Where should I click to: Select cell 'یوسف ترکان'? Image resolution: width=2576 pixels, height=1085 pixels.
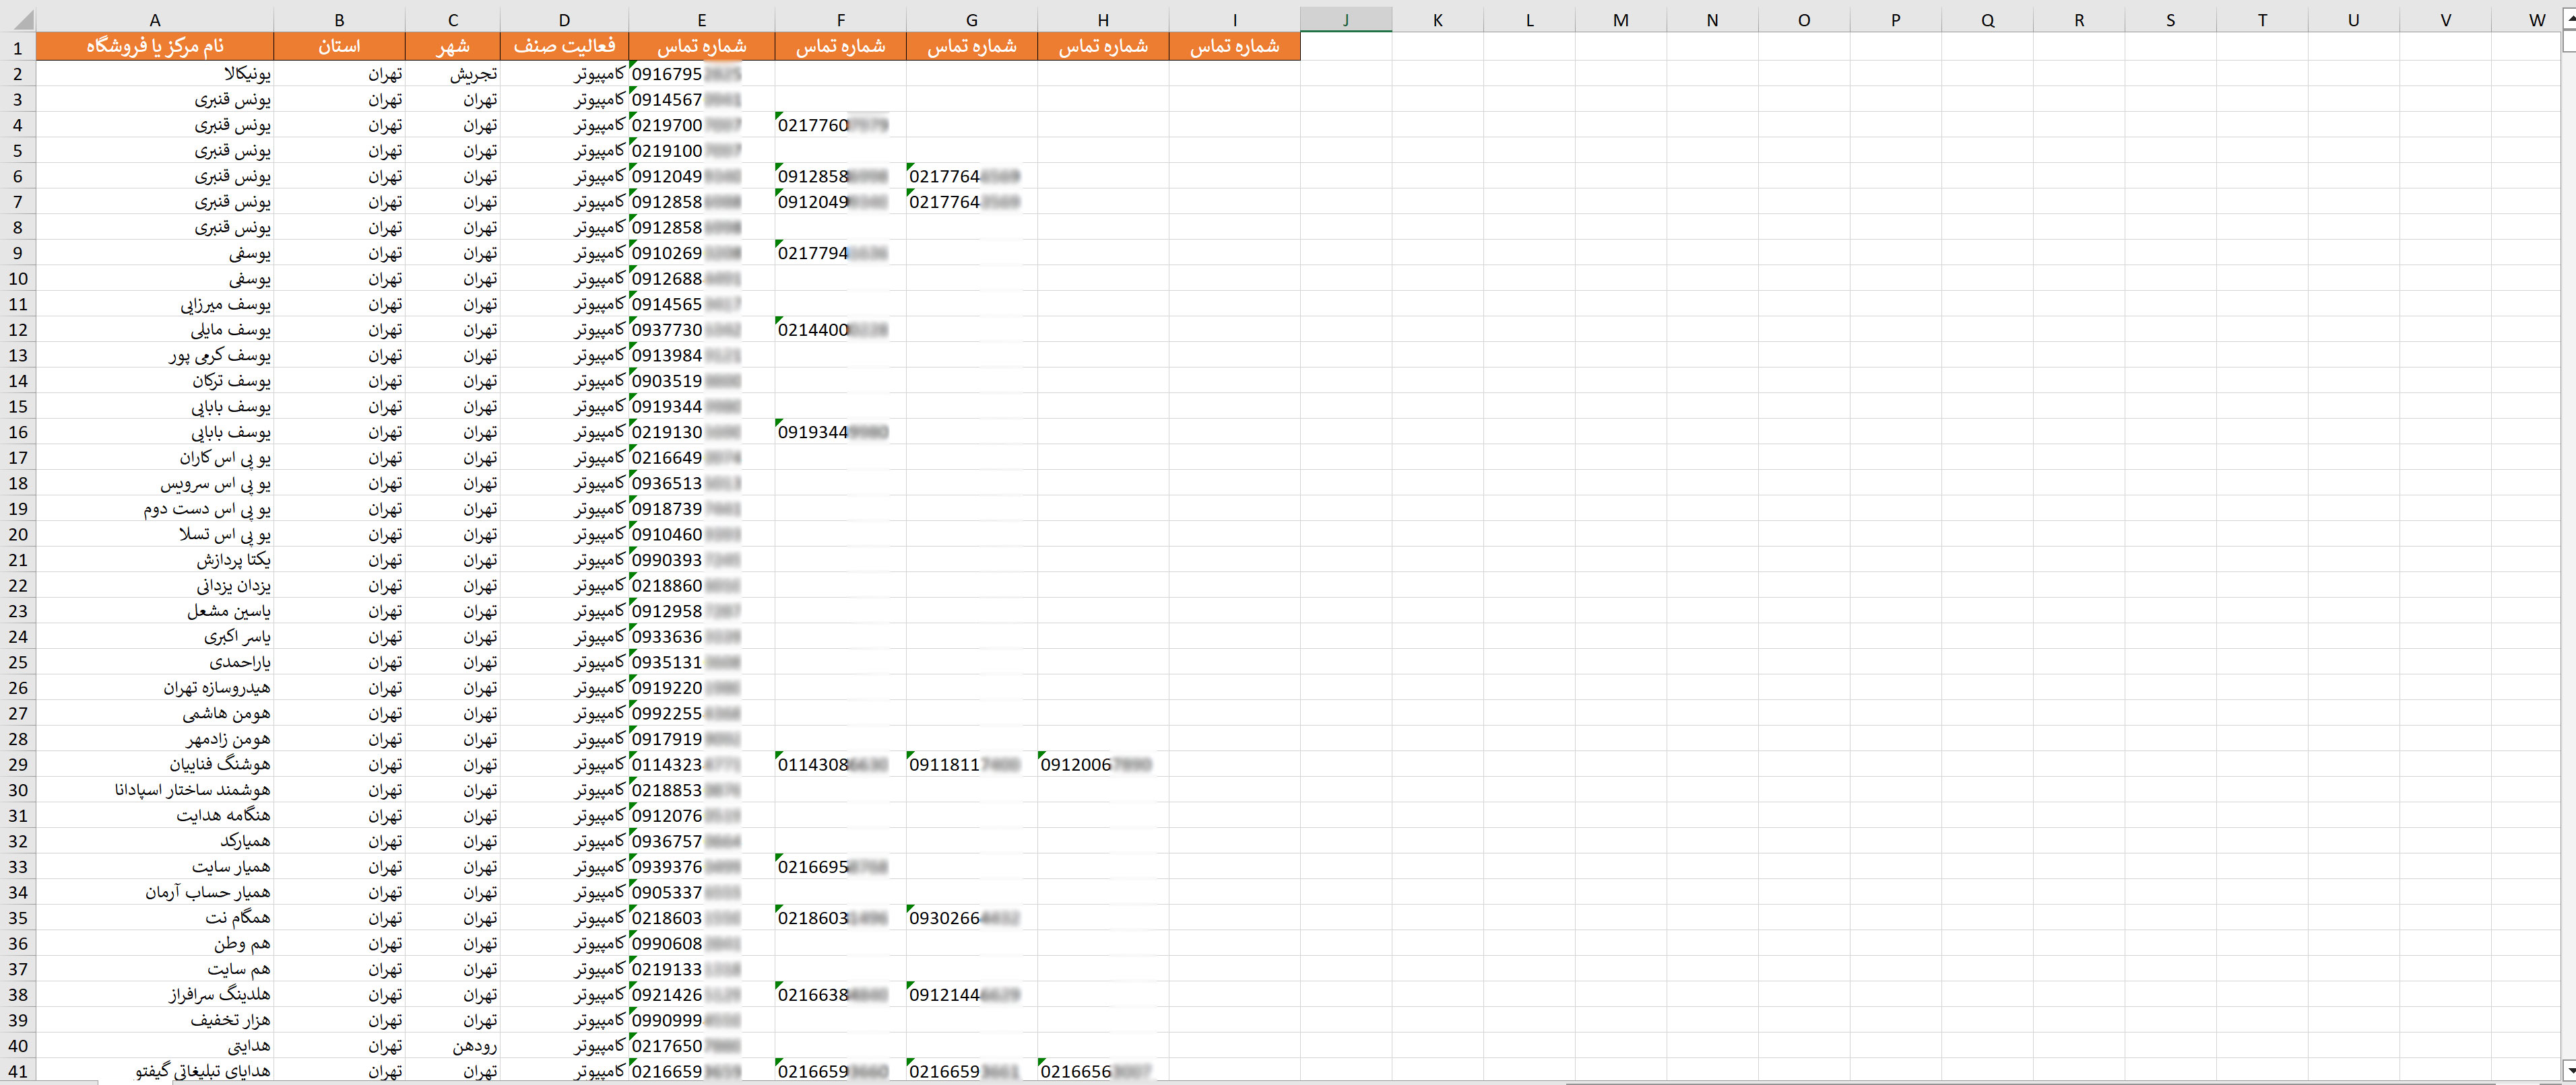(x=155, y=381)
